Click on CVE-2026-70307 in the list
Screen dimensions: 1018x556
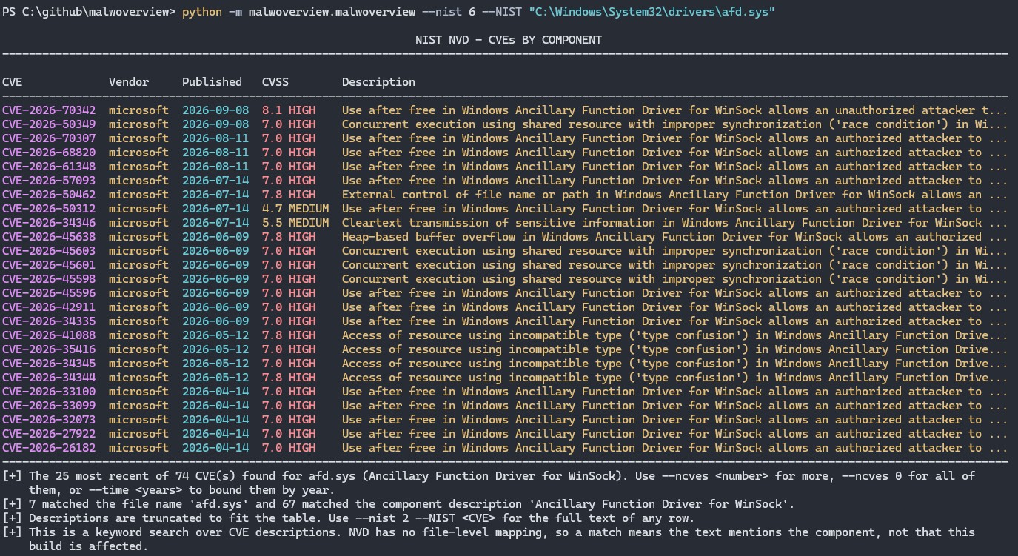tap(49, 138)
